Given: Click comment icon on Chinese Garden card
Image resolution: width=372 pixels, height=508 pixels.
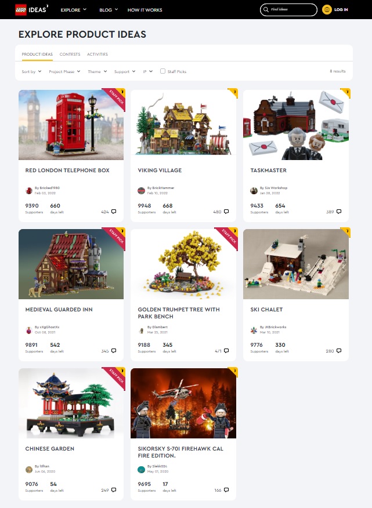Looking at the screenshot, I should (x=114, y=490).
